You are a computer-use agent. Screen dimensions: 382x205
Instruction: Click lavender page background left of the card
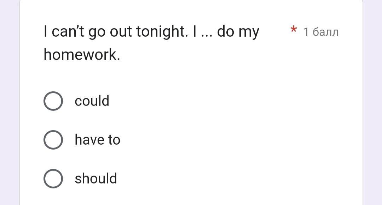9,106
